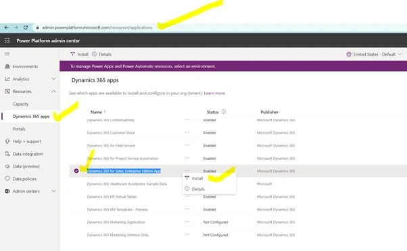Click the address bar lock icon
Viewport: 407px width, 251px height.
(37, 28)
